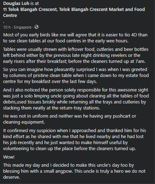Open the Telok Blangah Crescent Market location link
This screenshot has height=184, width=155.
74,12
